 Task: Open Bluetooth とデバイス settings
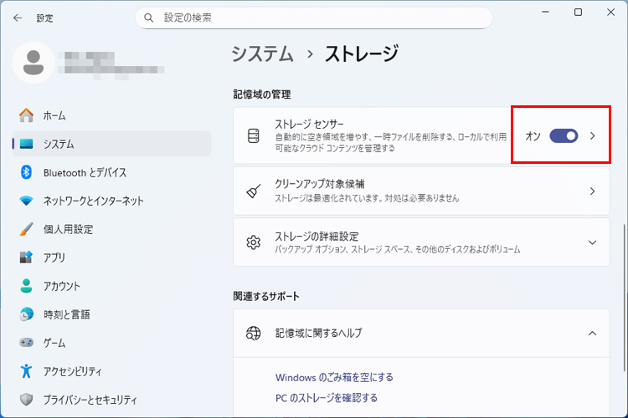point(84,172)
